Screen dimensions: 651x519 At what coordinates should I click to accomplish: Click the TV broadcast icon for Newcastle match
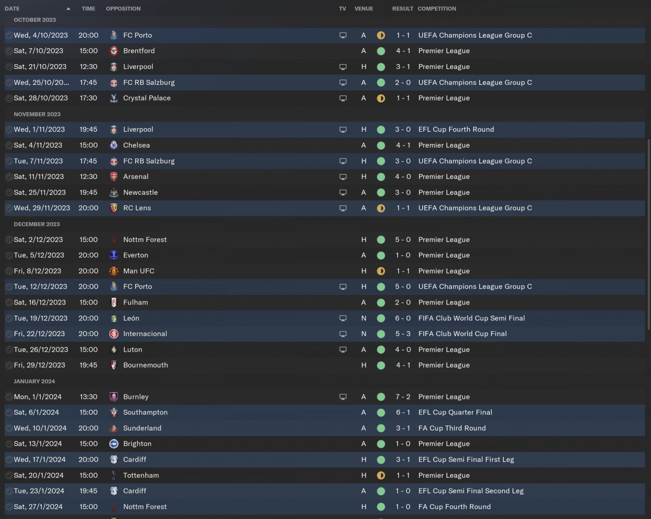(343, 193)
